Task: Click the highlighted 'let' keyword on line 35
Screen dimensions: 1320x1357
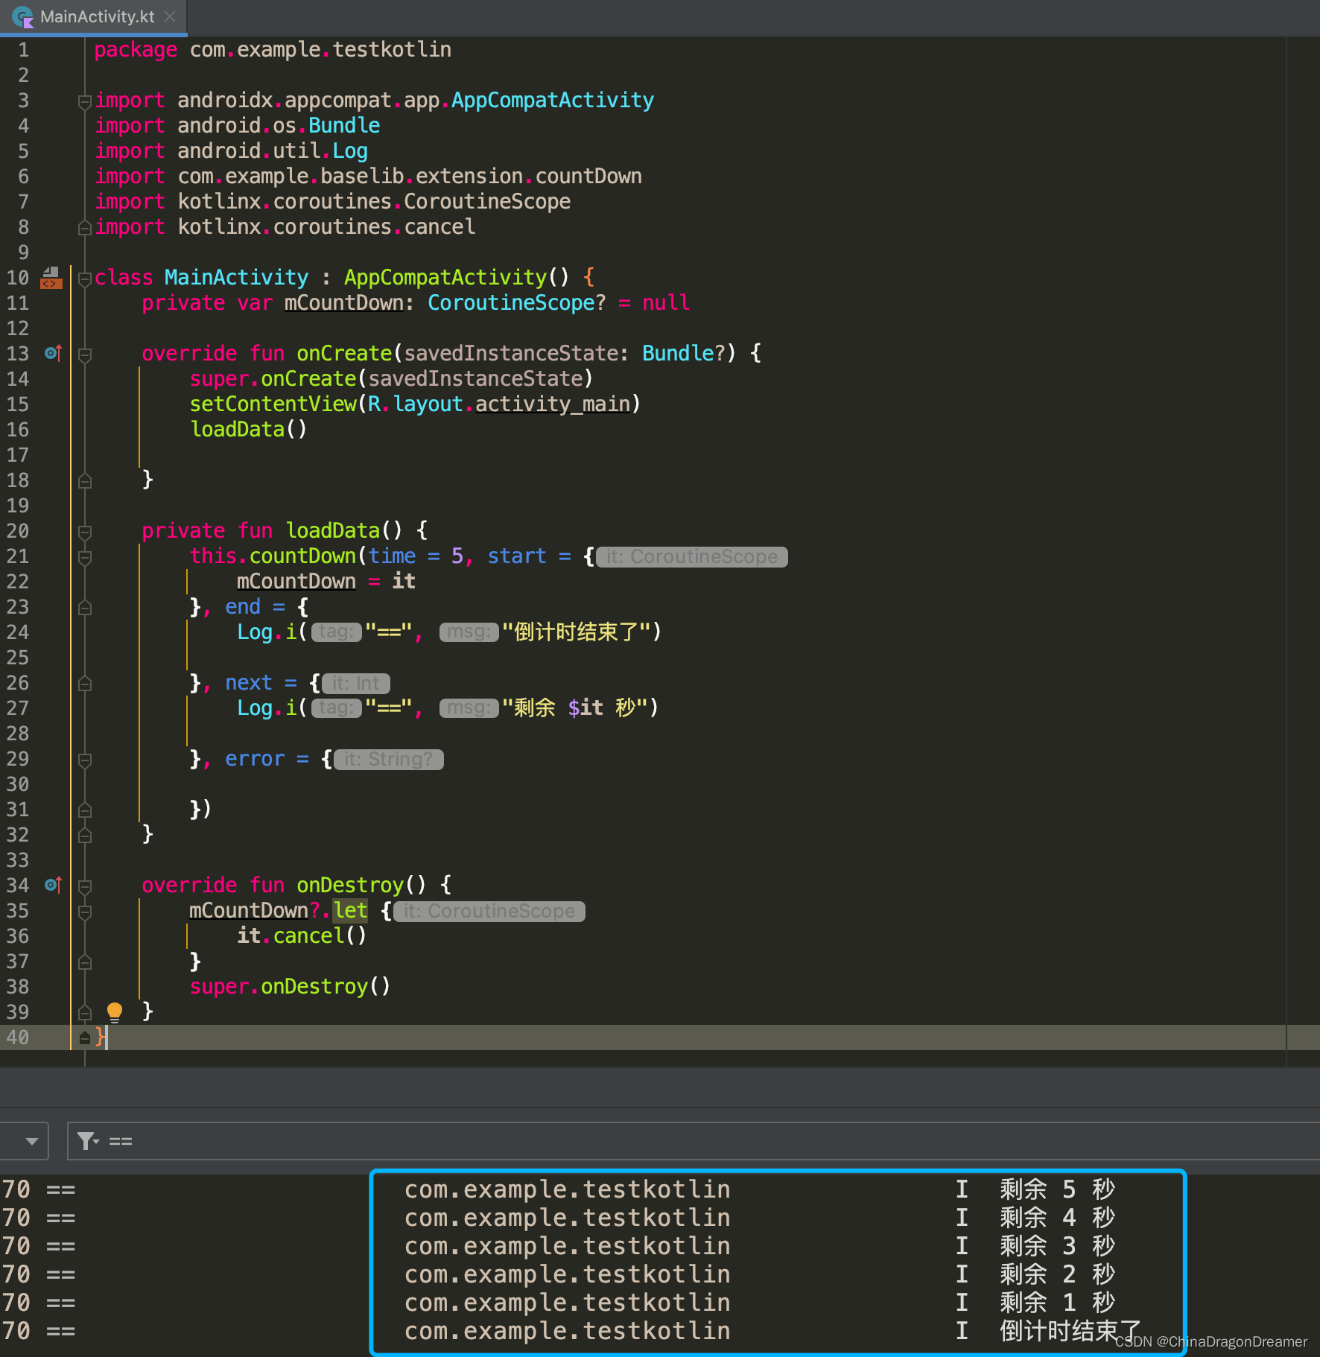Action: (x=350, y=911)
